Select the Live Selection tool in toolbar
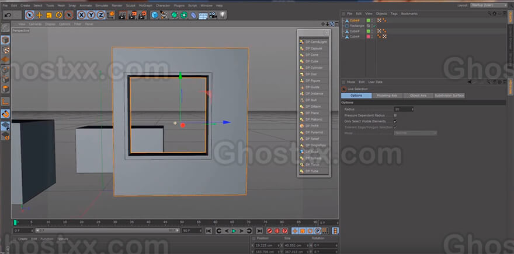Screen dimensions: 514x254 30,15
